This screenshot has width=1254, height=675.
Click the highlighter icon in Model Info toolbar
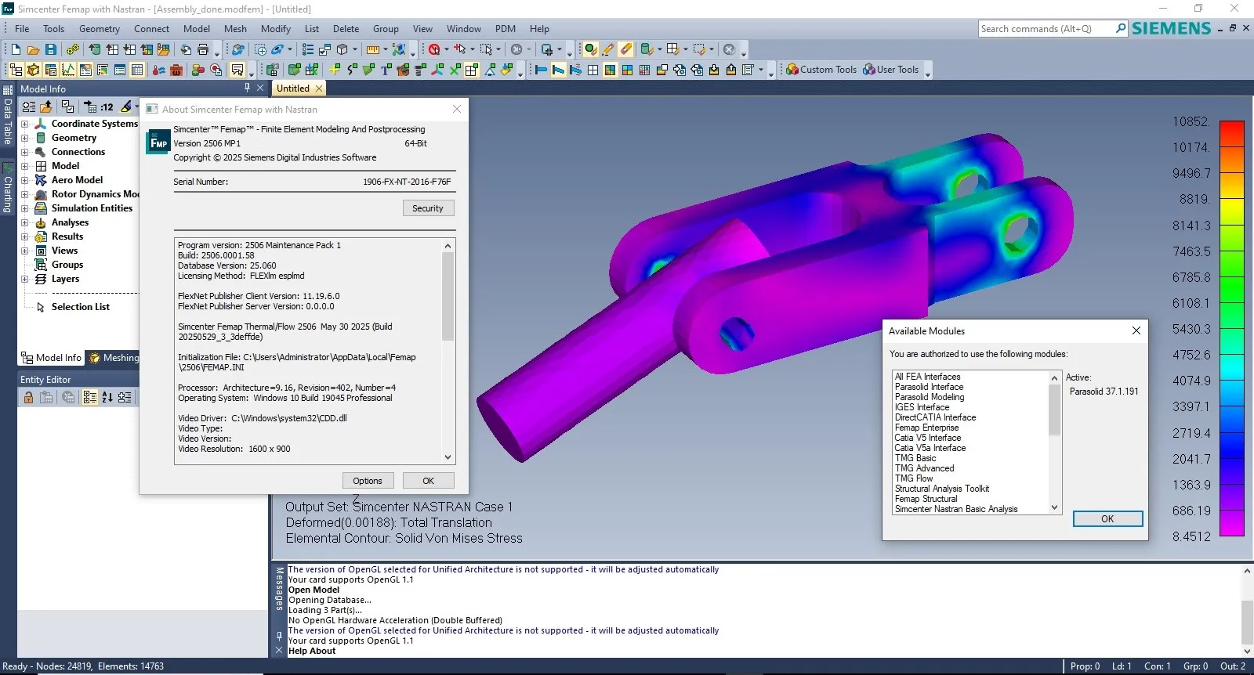tap(126, 106)
